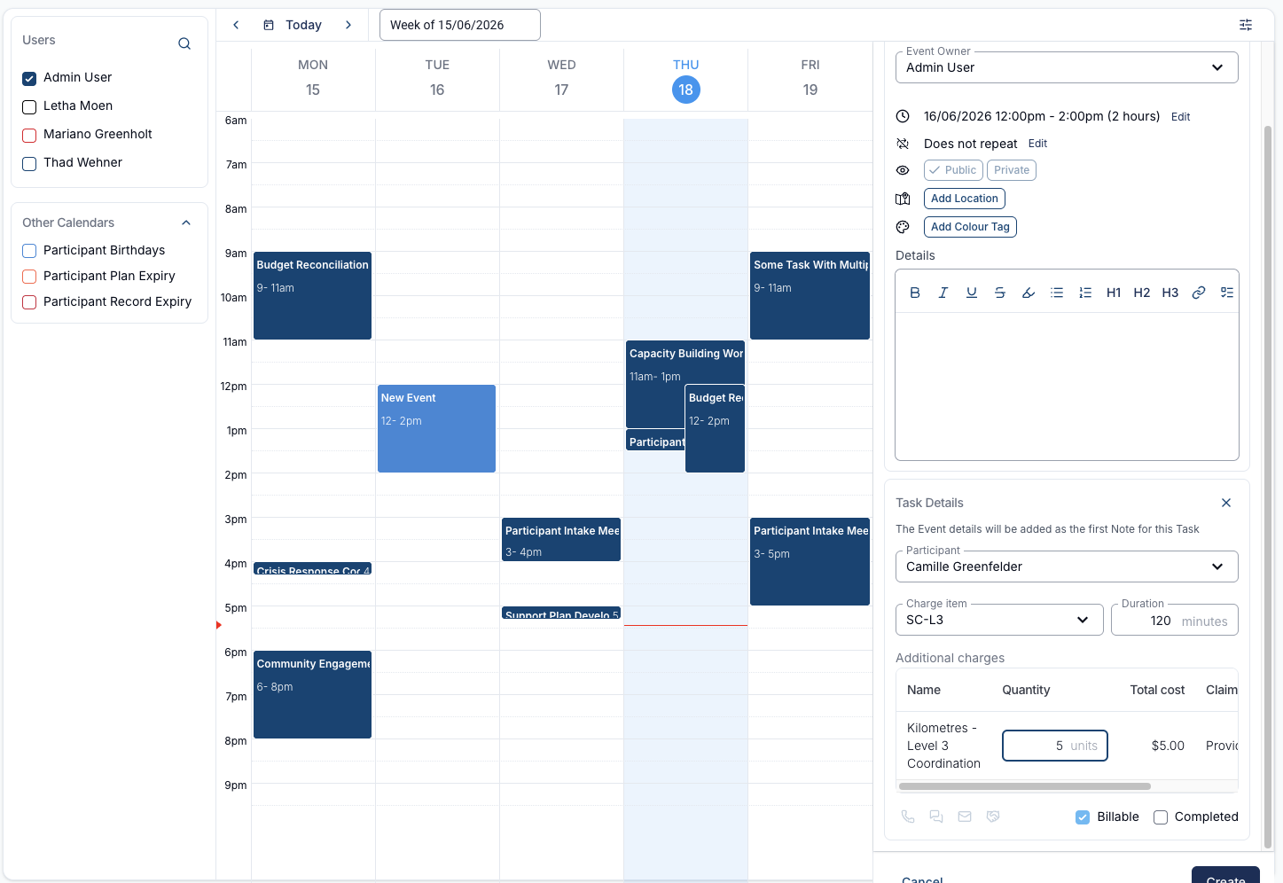Select the handshake meeting icon

point(993,817)
